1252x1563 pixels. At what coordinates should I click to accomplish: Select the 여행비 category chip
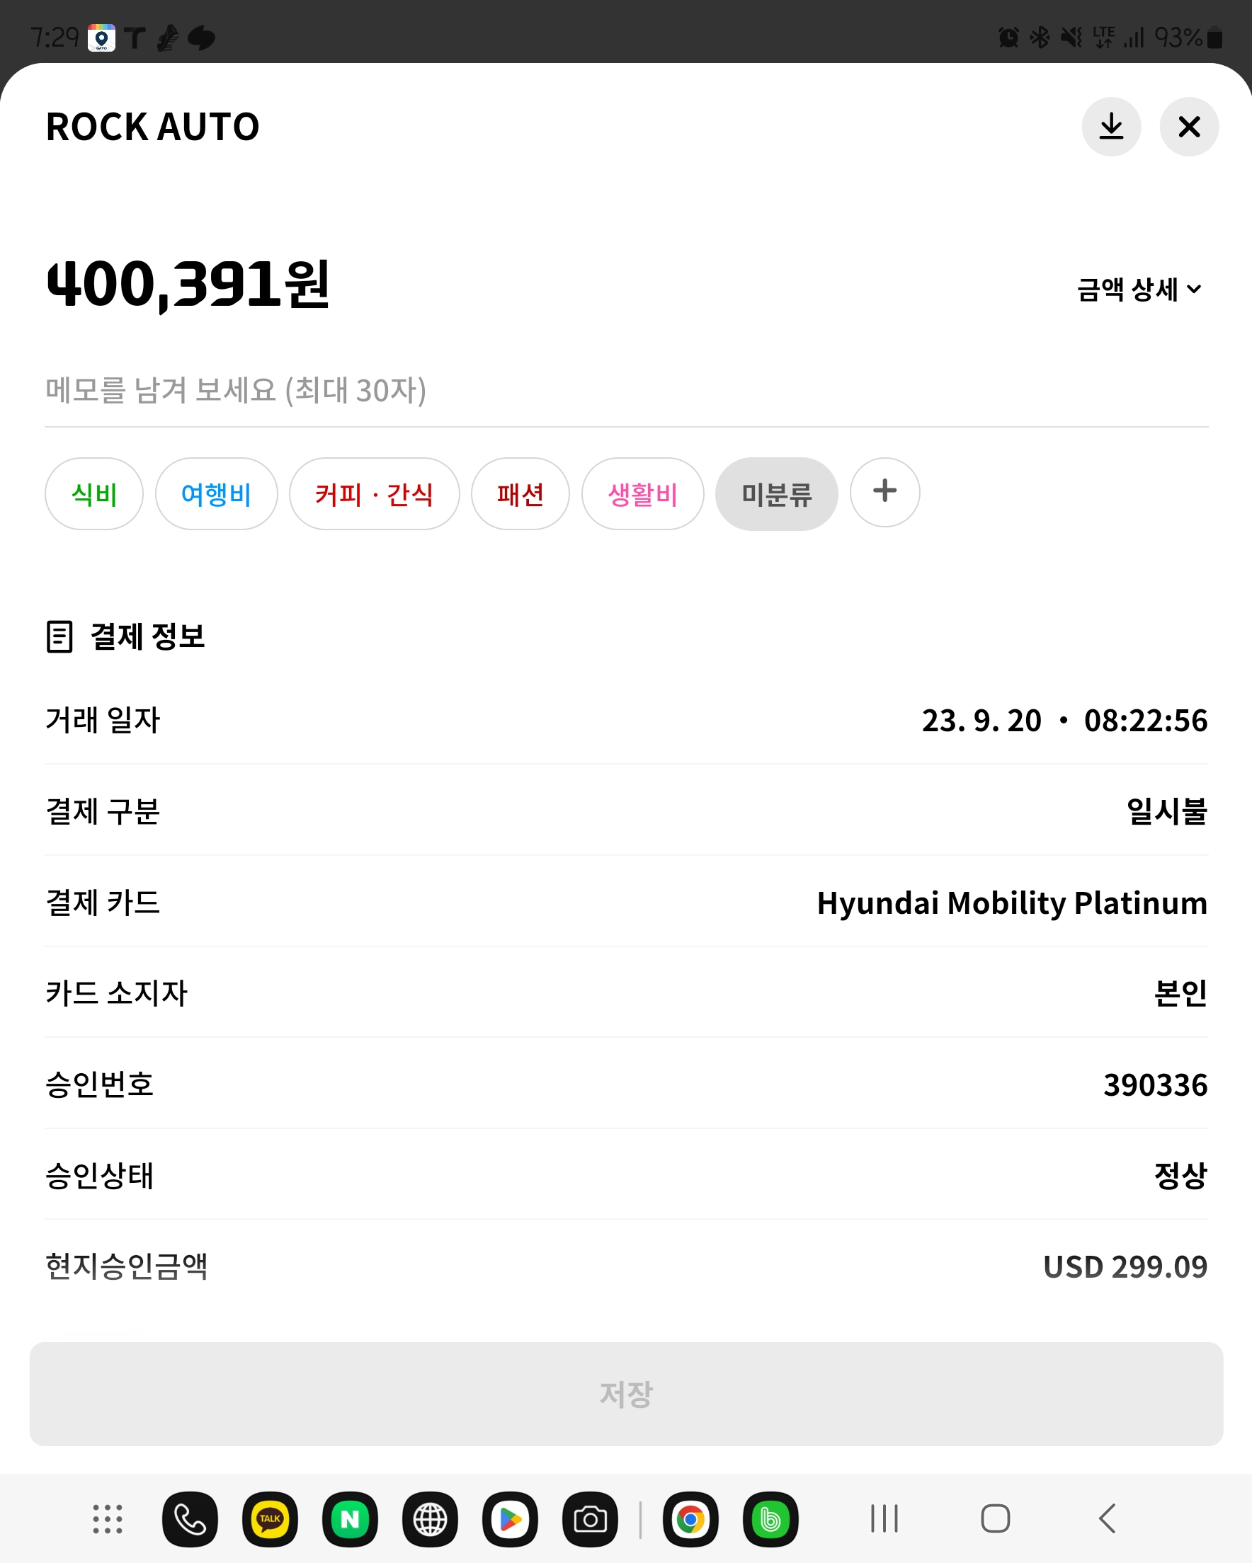[x=216, y=493]
